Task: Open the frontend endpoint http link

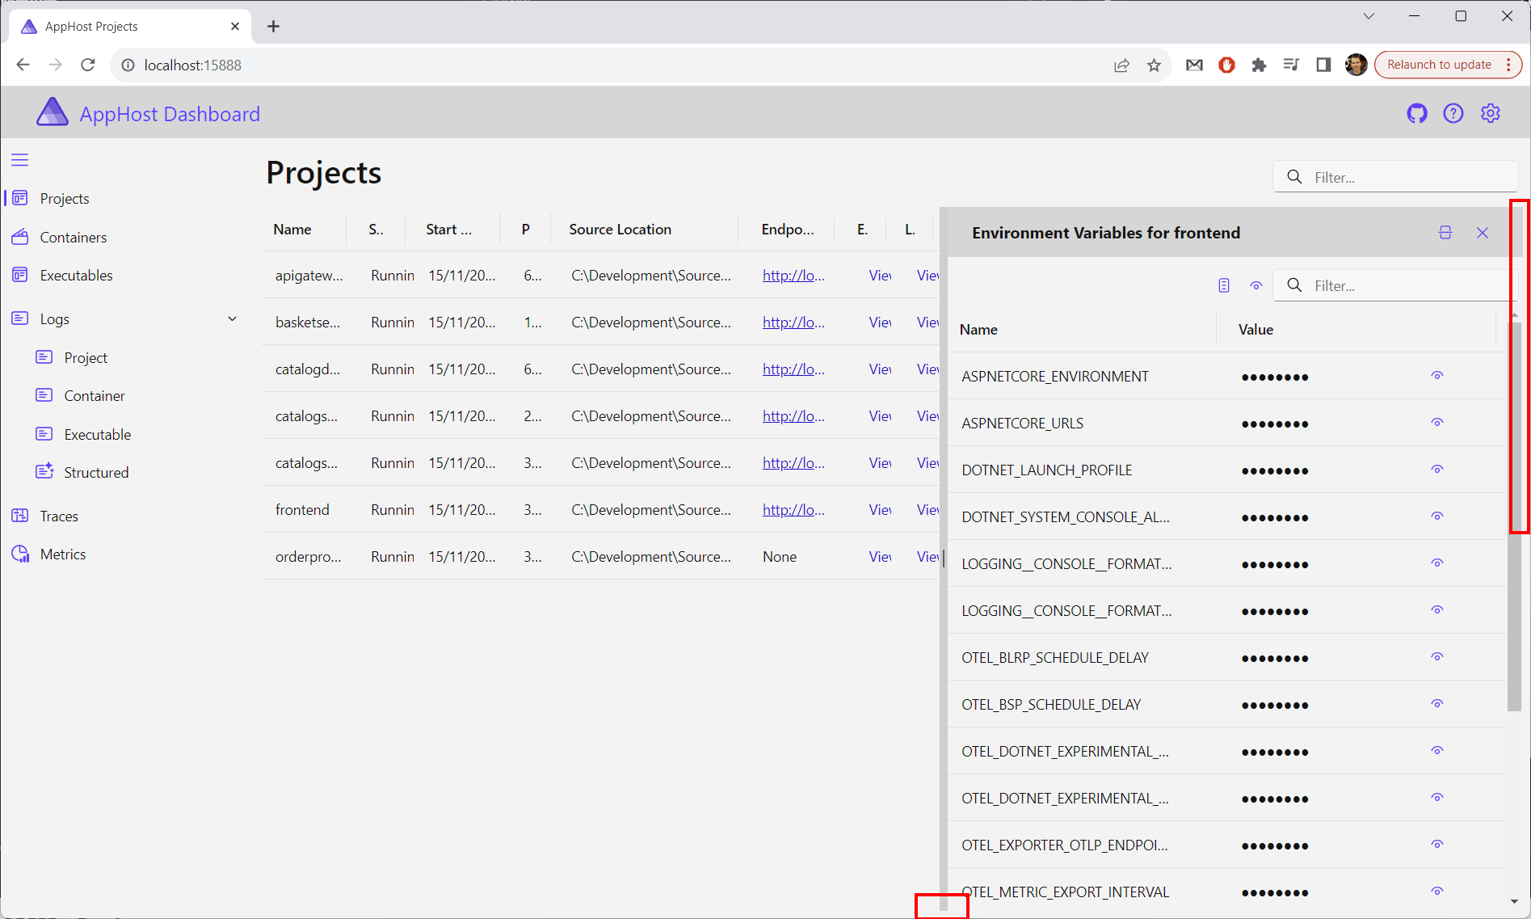Action: coord(793,509)
